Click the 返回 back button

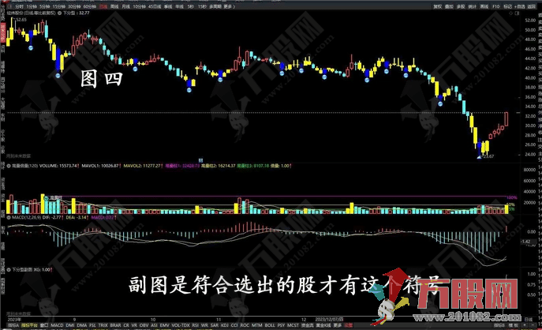coord(531,6)
